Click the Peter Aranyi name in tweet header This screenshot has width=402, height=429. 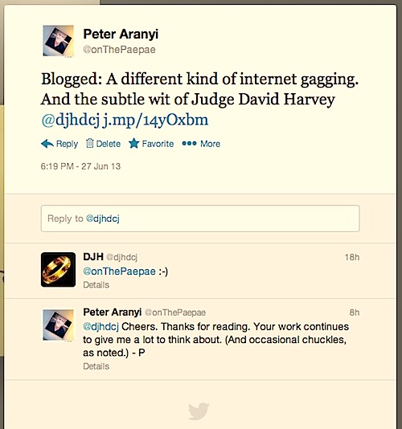[121, 34]
